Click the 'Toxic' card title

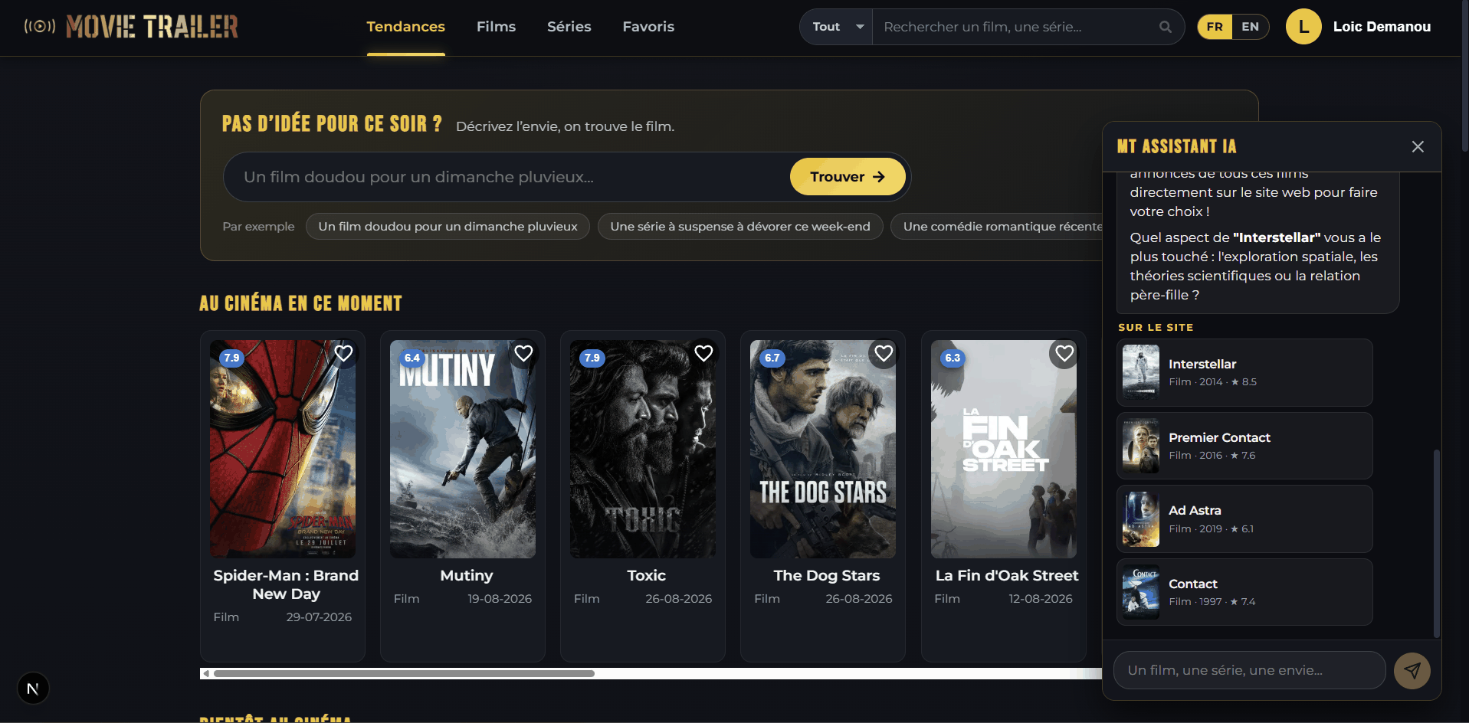(647, 575)
